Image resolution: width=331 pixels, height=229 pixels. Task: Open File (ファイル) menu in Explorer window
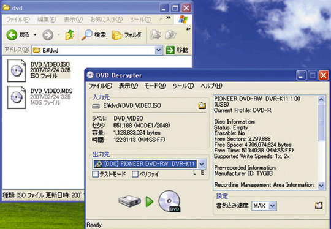pyautogui.click(x=18, y=20)
